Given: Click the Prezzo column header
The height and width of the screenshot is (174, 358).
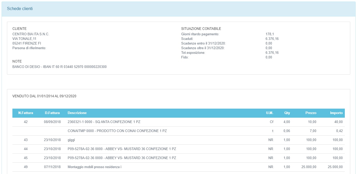Looking at the screenshot, I should click(x=310, y=113).
